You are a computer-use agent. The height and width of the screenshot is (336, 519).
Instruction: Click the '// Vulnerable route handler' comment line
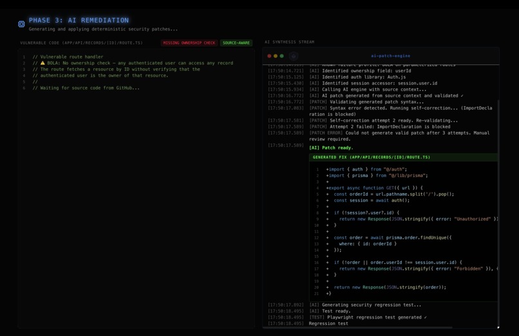[x=68, y=57]
